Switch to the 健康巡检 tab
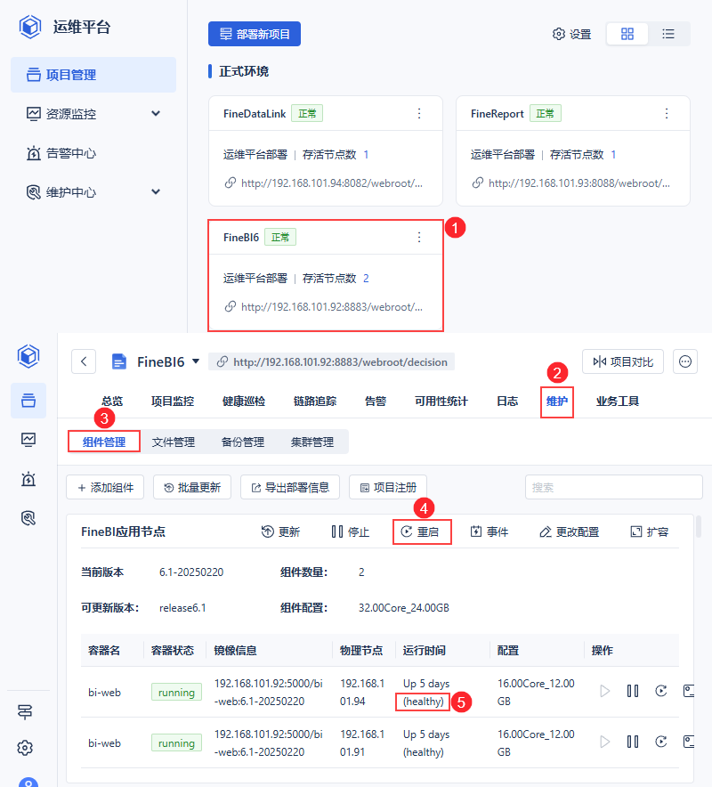Screen dimensions: 712x787 [x=244, y=401]
